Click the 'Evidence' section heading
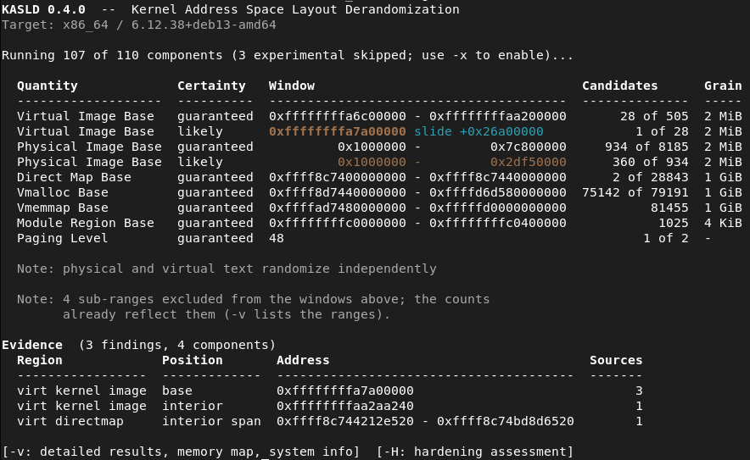The width and height of the screenshot is (750, 460). [x=32, y=345]
